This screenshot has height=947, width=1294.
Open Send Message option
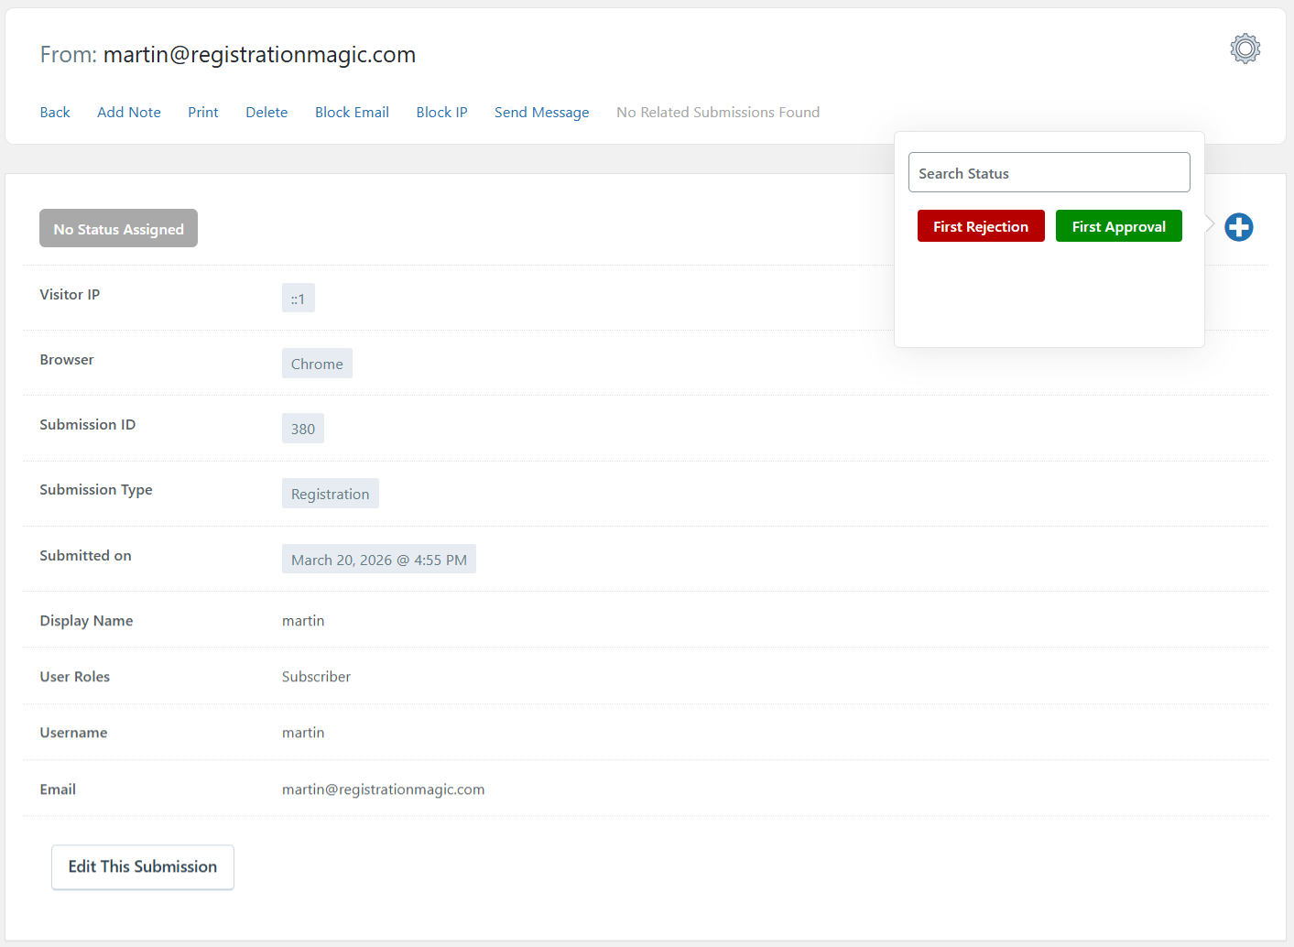point(541,113)
